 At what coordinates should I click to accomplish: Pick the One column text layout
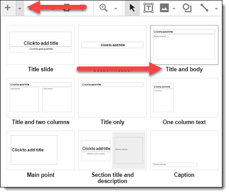click(x=184, y=98)
